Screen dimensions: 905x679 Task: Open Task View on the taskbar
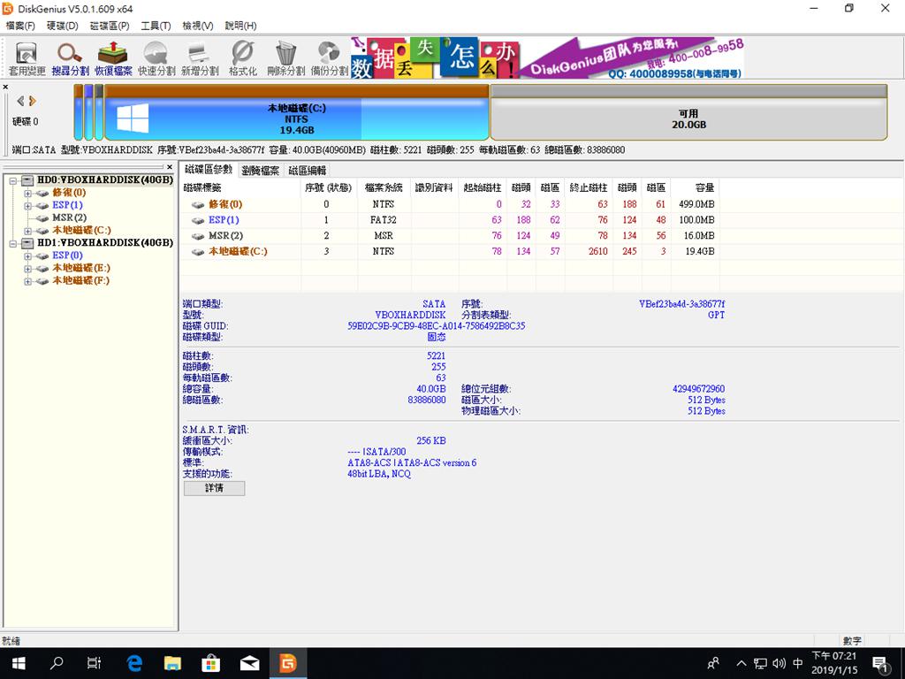pyautogui.click(x=94, y=663)
